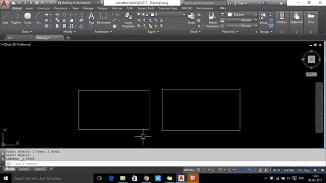Toggle the layer lightbulb on/off icon

tap(139, 15)
